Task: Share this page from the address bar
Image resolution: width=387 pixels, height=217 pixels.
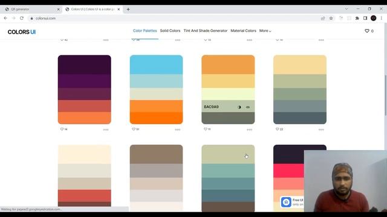Action: pos(323,18)
